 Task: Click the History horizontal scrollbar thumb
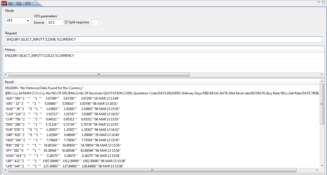click(x=99, y=75)
